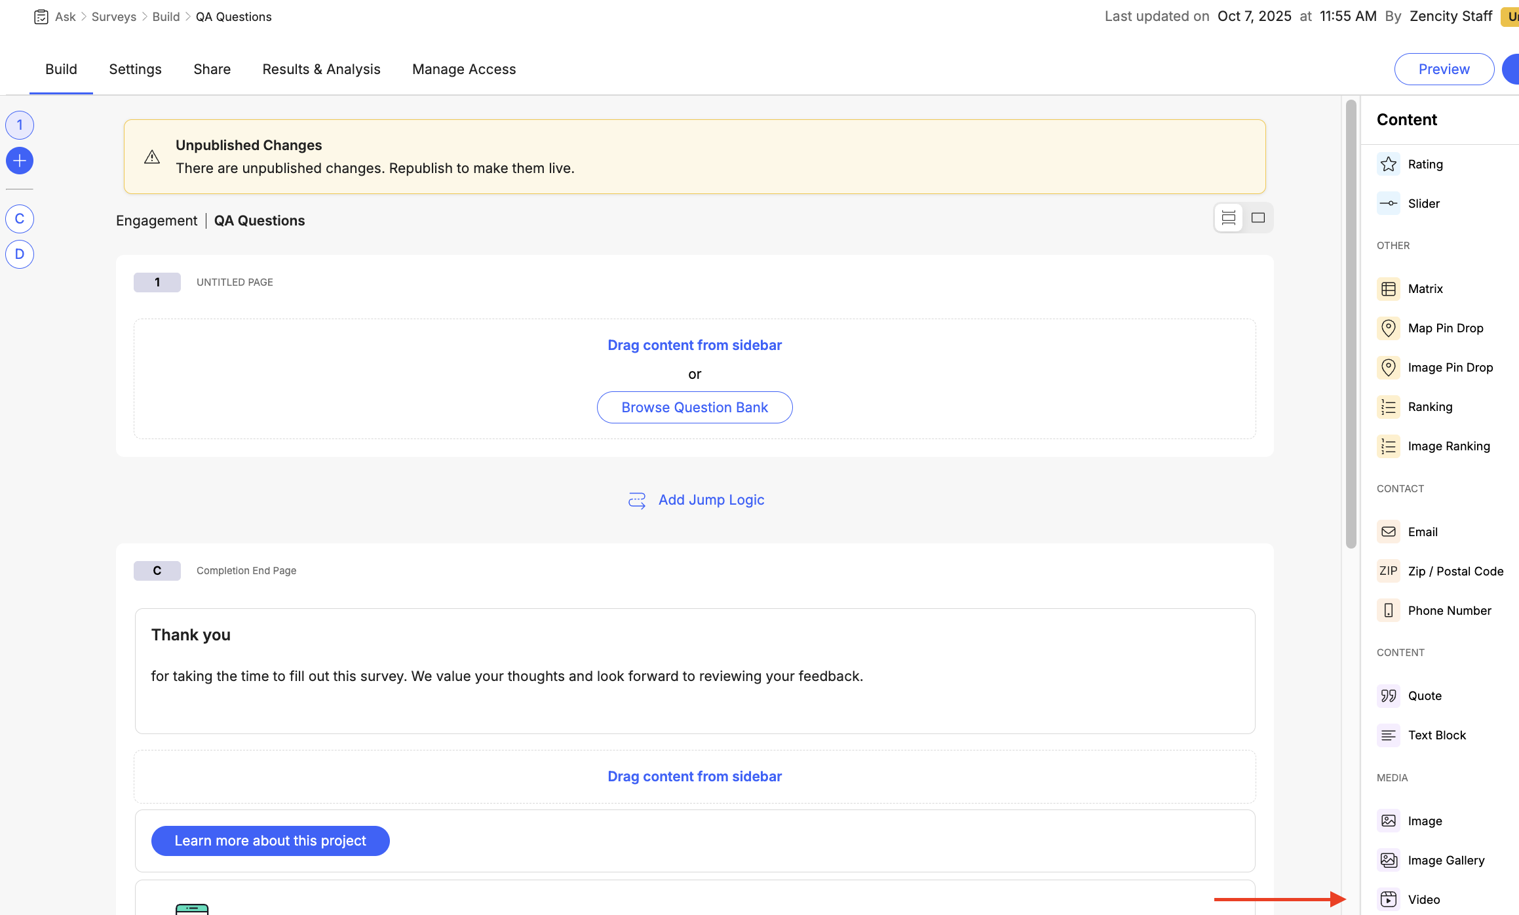
Task: Select the Quote content icon
Action: pyautogui.click(x=1388, y=695)
